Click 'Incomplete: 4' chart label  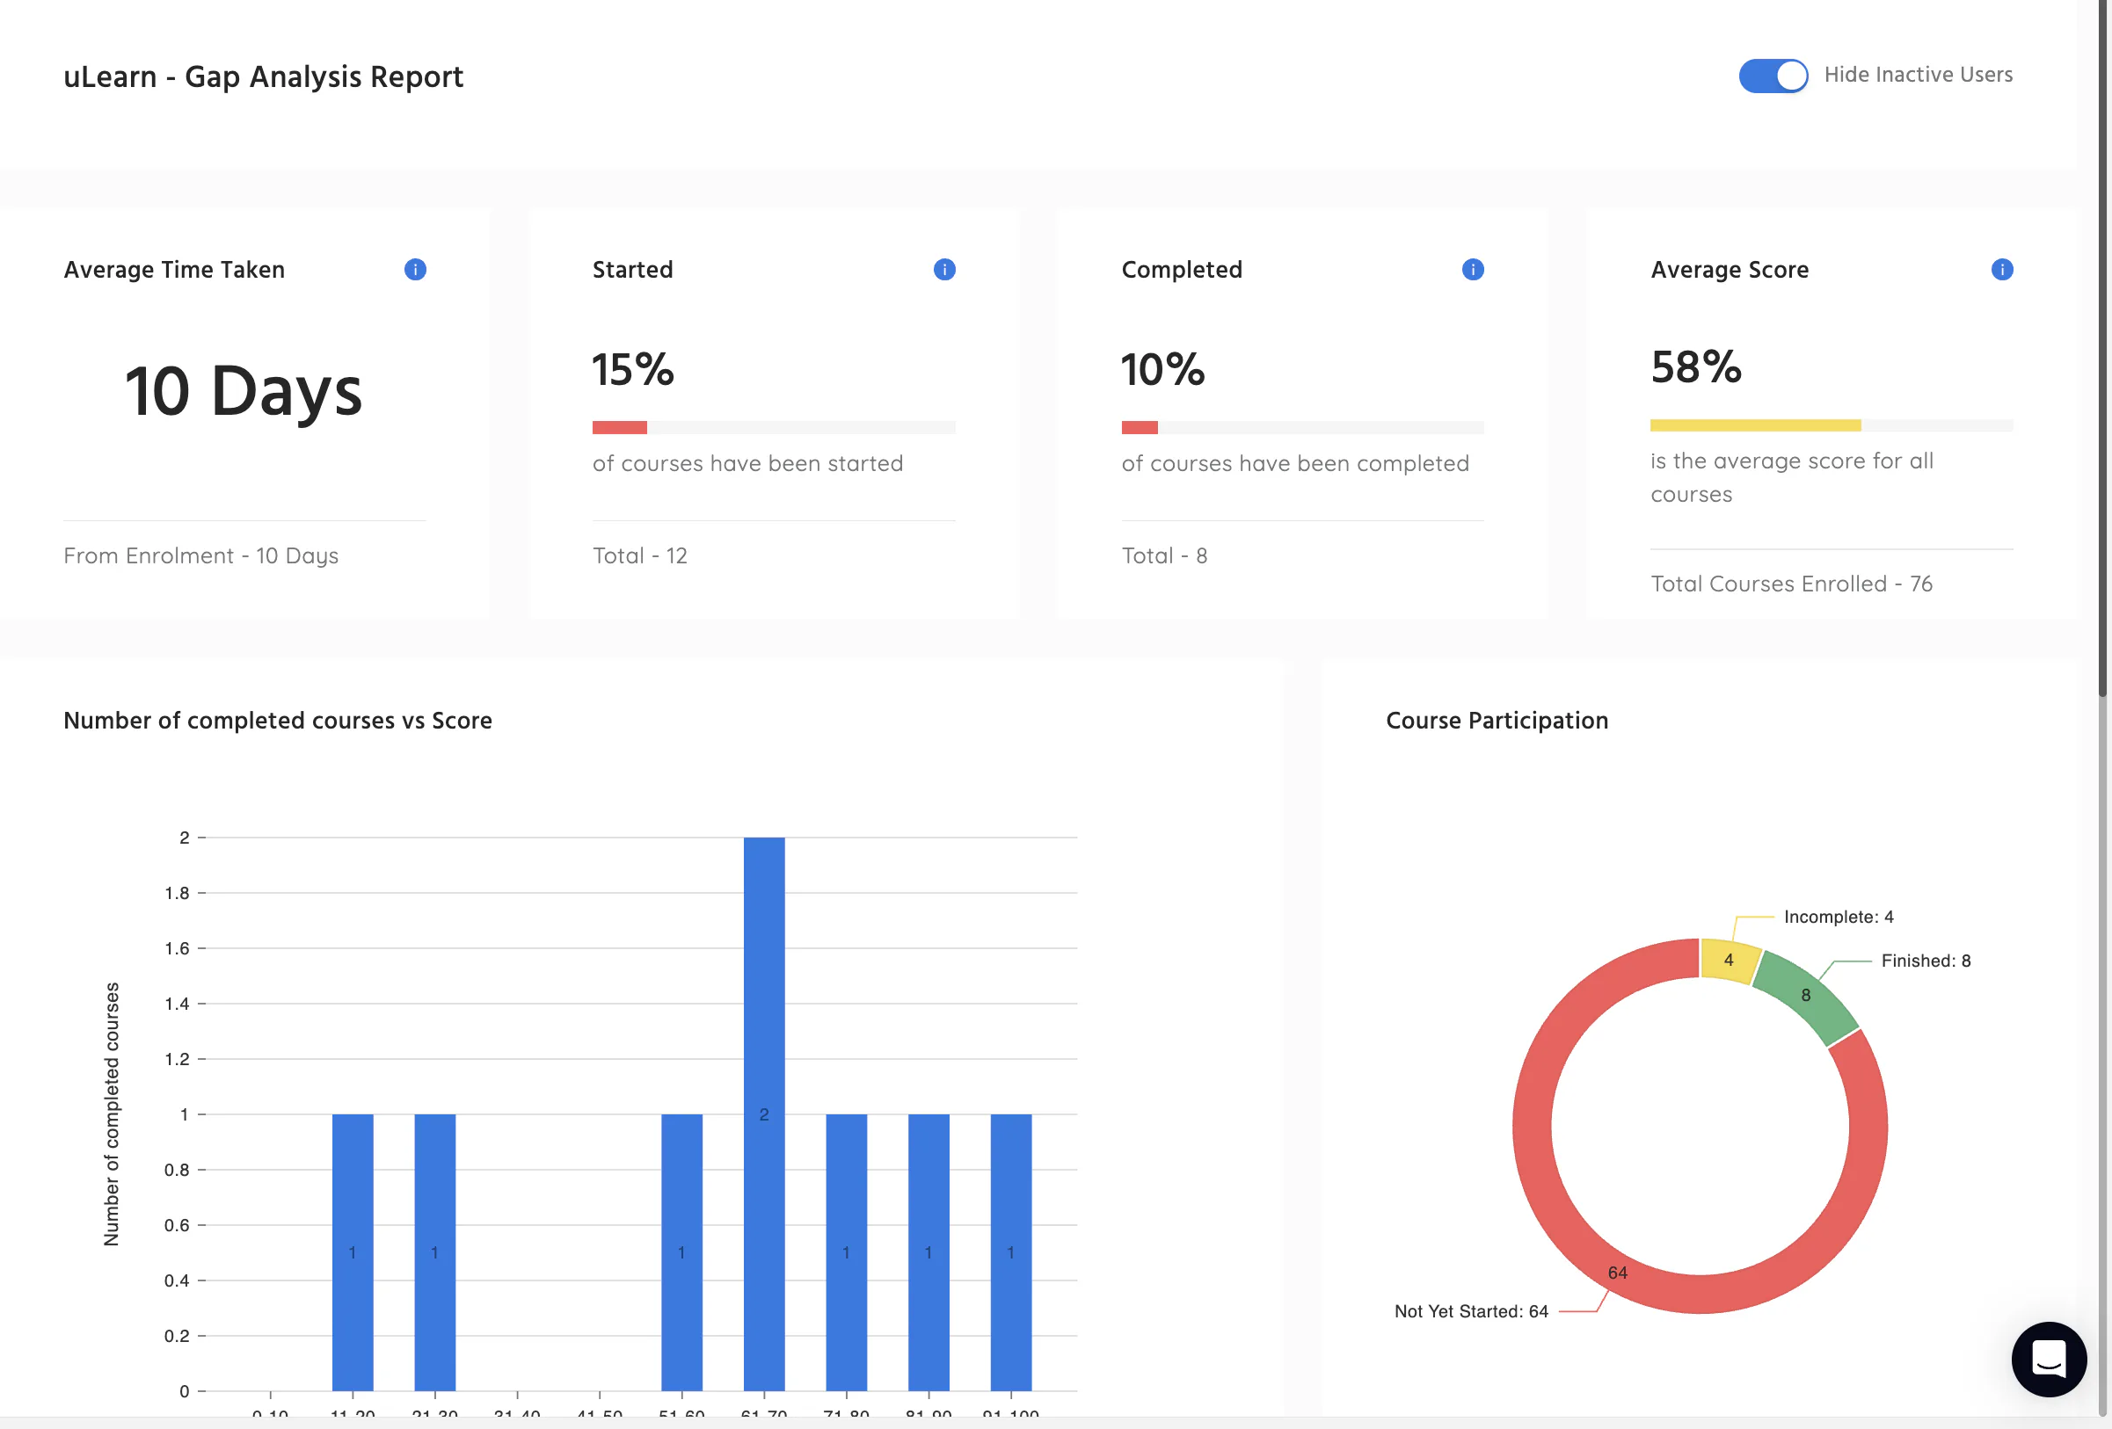click(x=1839, y=917)
